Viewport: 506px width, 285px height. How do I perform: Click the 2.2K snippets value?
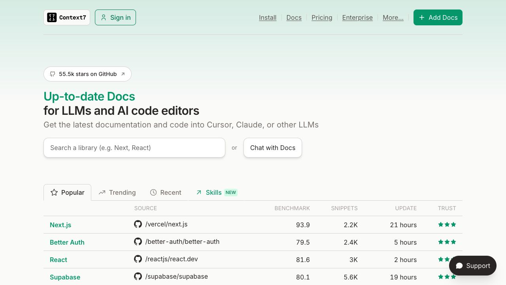point(351,225)
